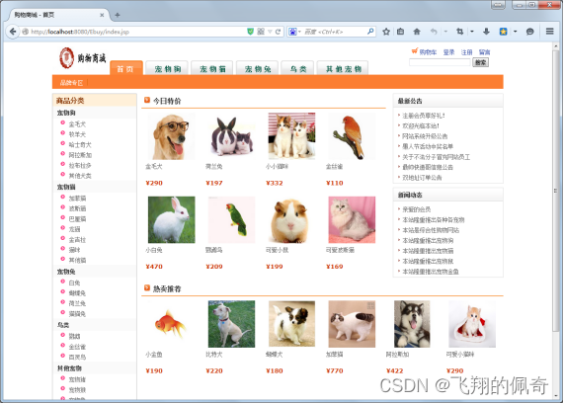Open the 亲爱的会员 news item
The width and height of the screenshot is (564, 404).
416,209
